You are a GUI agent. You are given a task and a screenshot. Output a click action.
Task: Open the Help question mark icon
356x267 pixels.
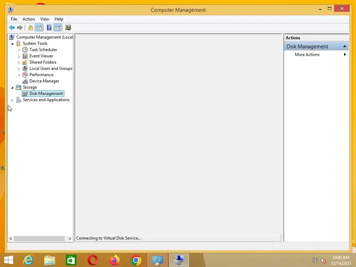coord(49,28)
